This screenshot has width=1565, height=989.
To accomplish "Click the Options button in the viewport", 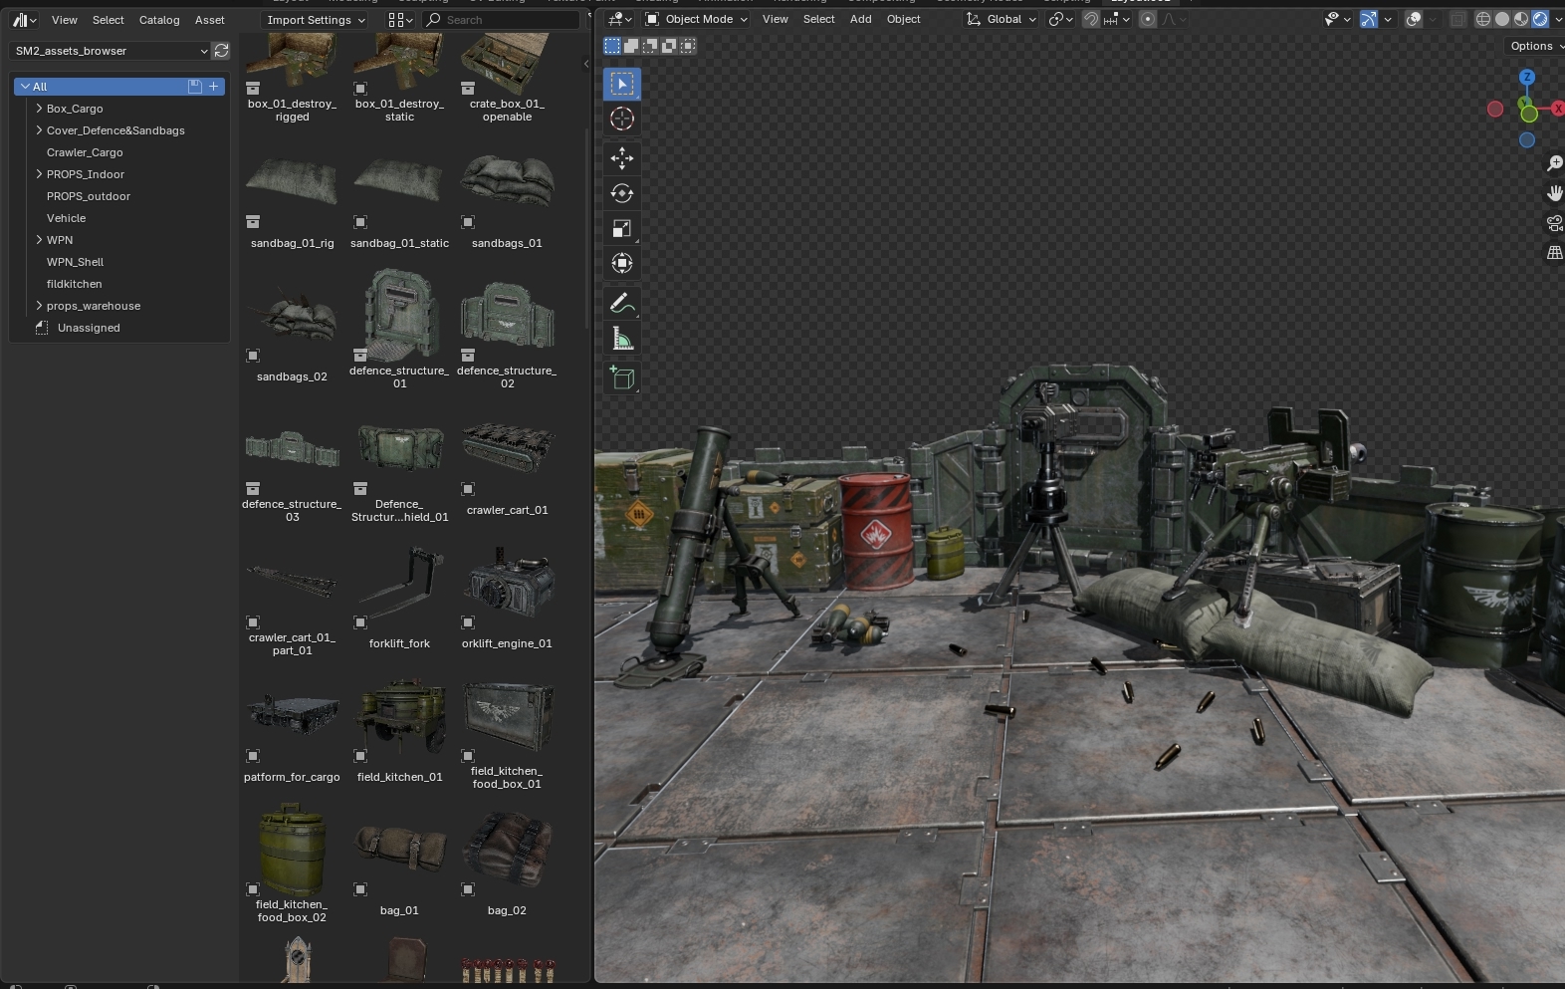I will tap(1533, 46).
